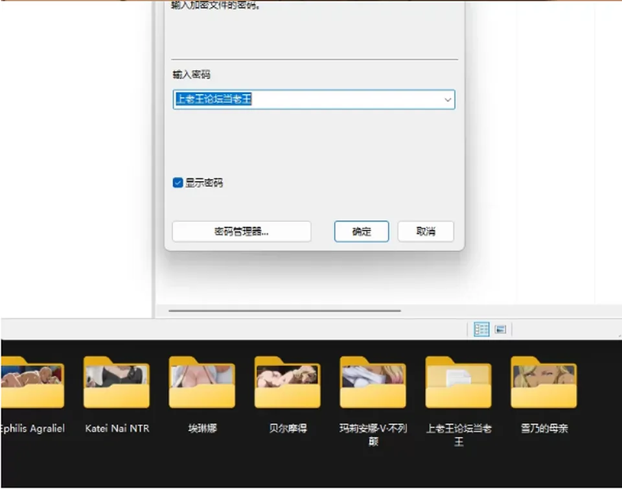Confirm the password with 确定
Image resolution: width=622 pixels, height=489 pixels.
pos(362,232)
